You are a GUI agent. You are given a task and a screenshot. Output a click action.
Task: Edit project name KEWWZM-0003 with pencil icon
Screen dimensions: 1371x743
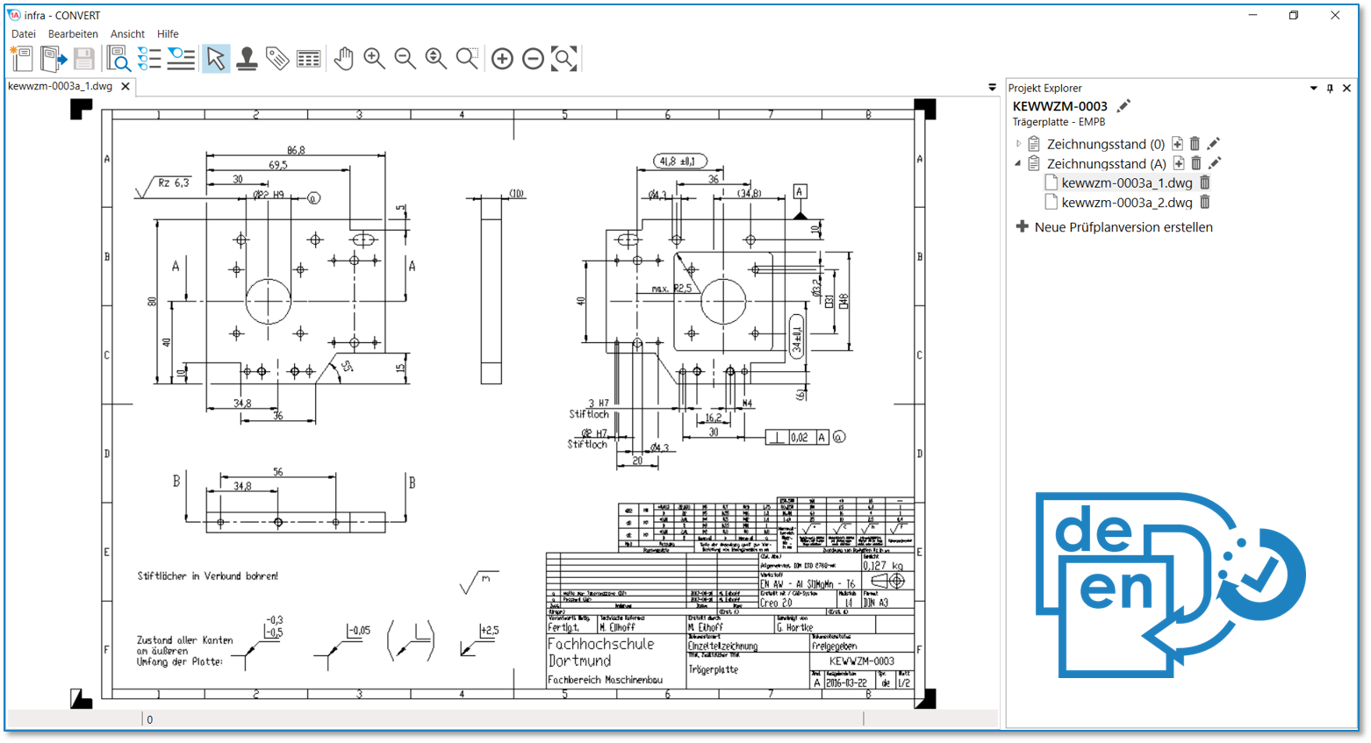[1123, 106]
